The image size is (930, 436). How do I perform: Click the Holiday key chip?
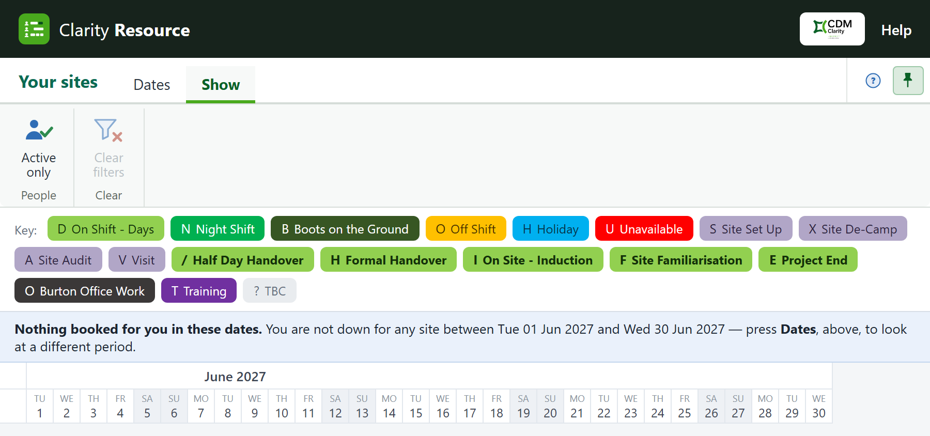tap(550, 229)
